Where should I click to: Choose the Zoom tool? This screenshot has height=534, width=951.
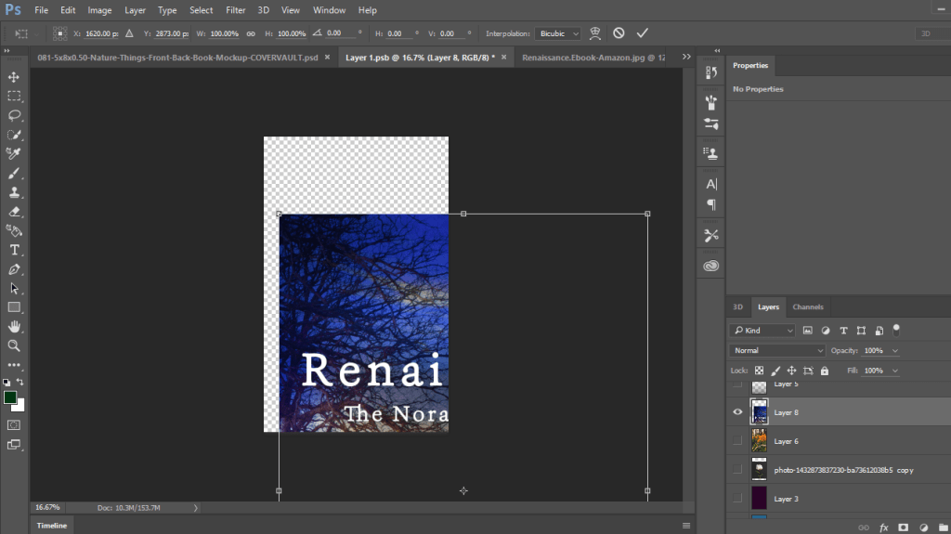pos(14,345)
